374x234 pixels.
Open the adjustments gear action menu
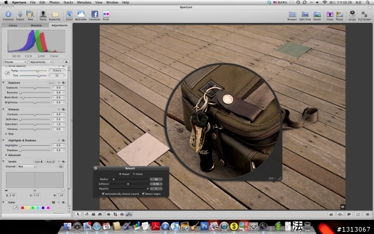(67, 62)
